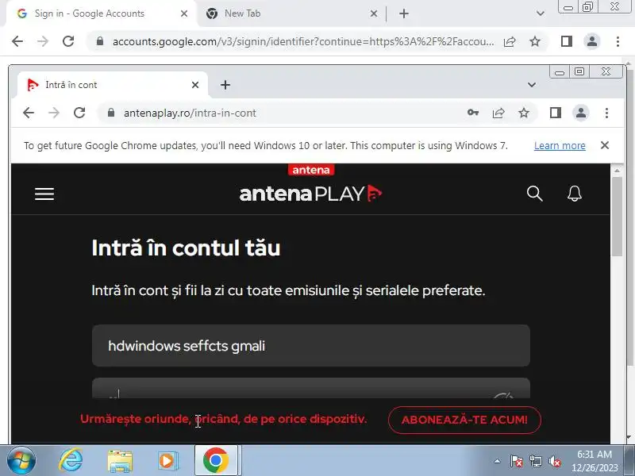Click the saved passwords key icon
Image resolution: width=635 pixels, height=476 pixels.
tap(472, 113)
